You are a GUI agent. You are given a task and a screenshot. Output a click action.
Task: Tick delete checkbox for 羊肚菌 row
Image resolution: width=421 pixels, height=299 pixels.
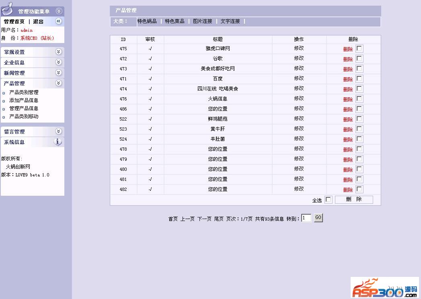click(359, 139)
